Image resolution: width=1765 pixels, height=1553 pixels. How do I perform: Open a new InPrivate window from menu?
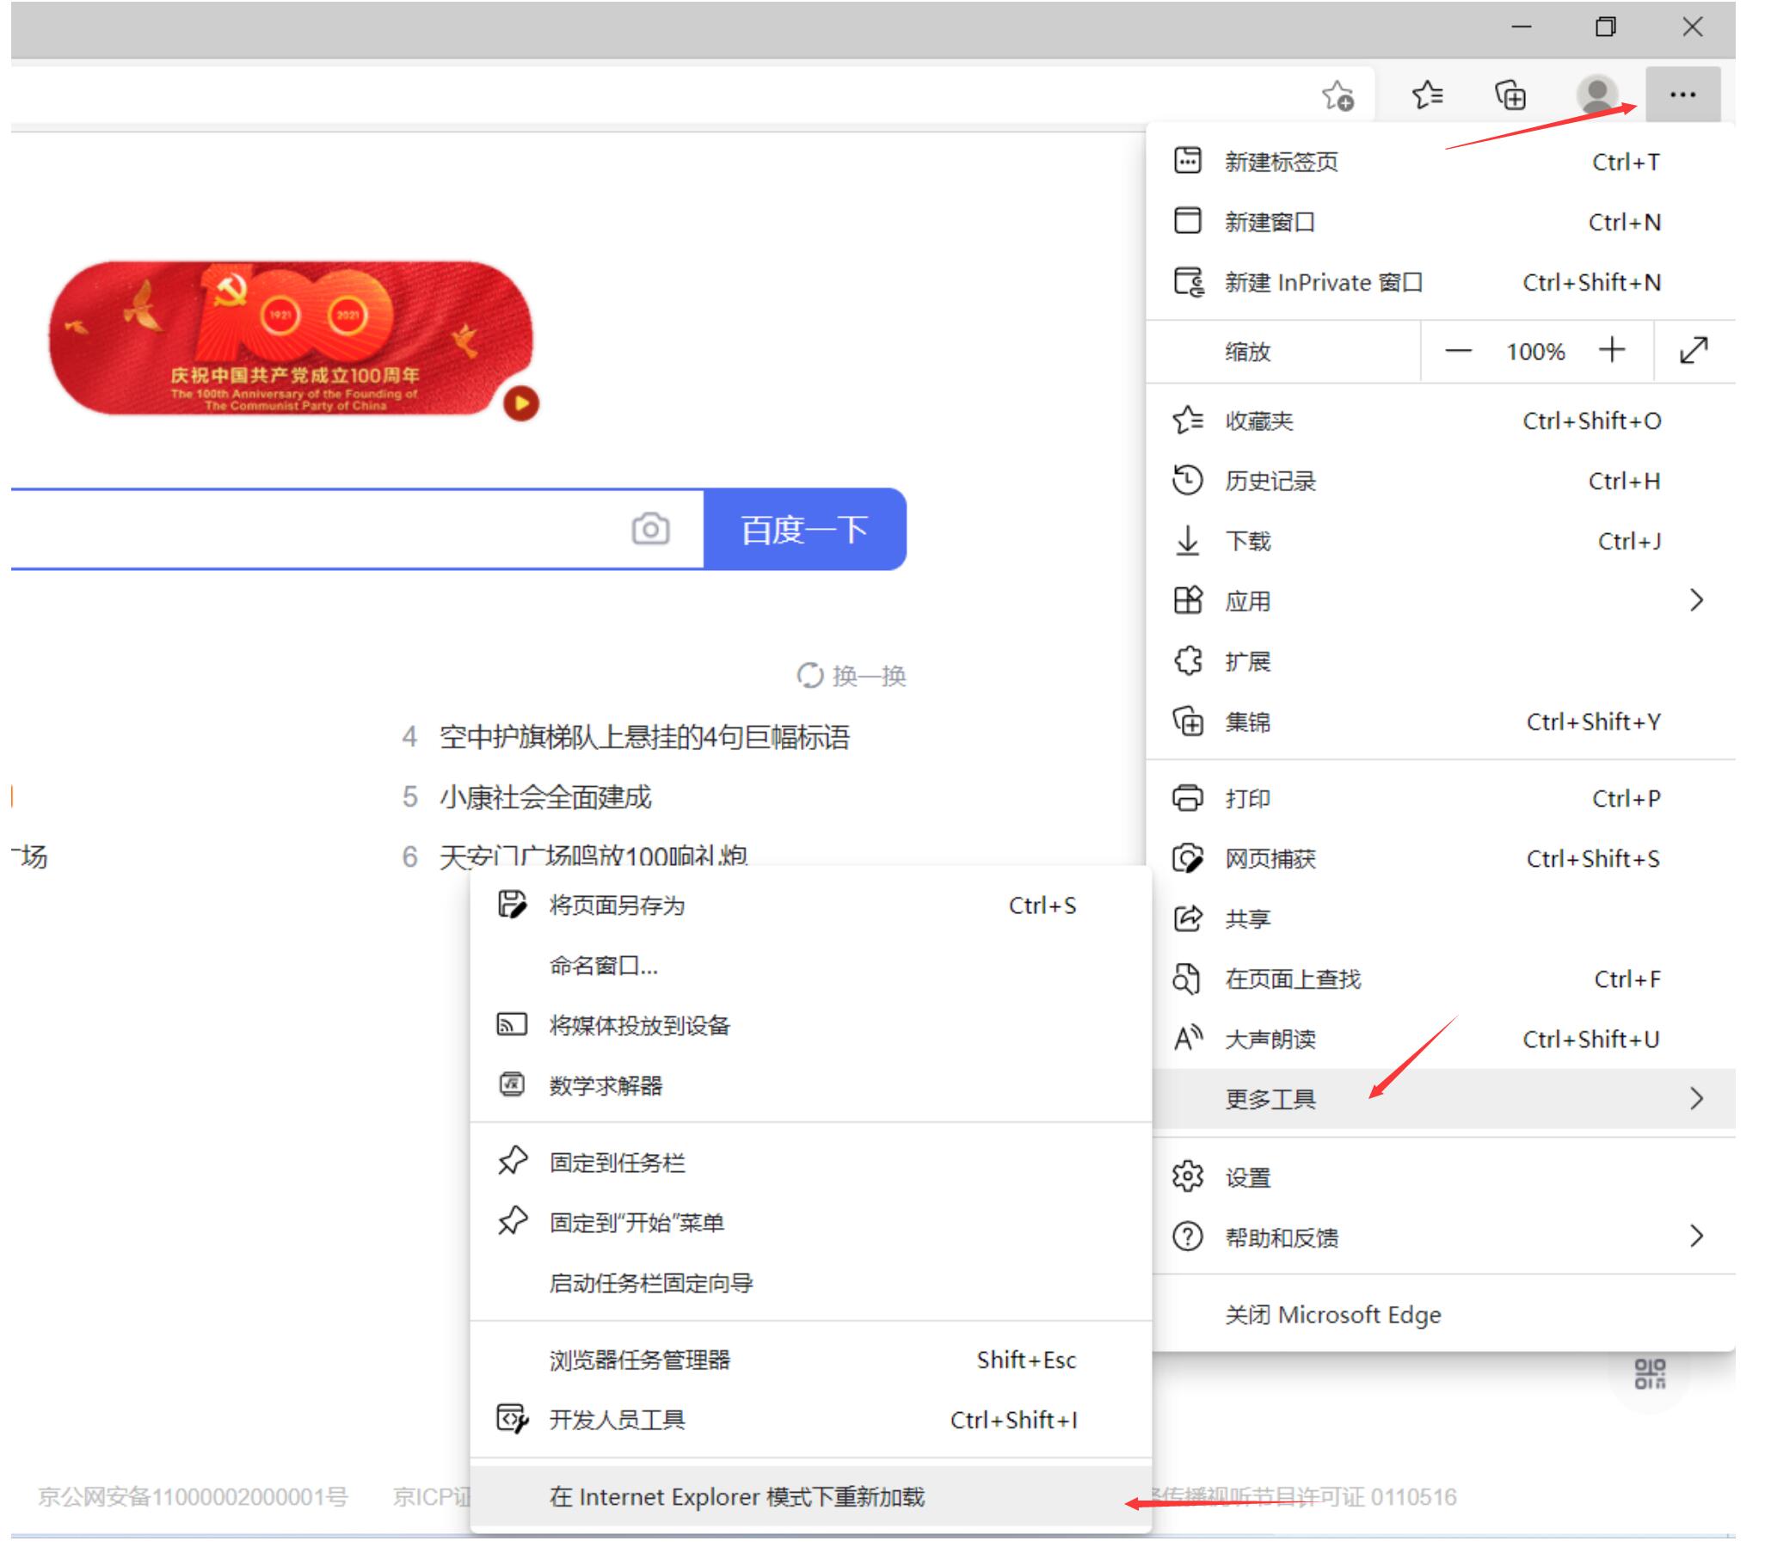pos(1323,282)
